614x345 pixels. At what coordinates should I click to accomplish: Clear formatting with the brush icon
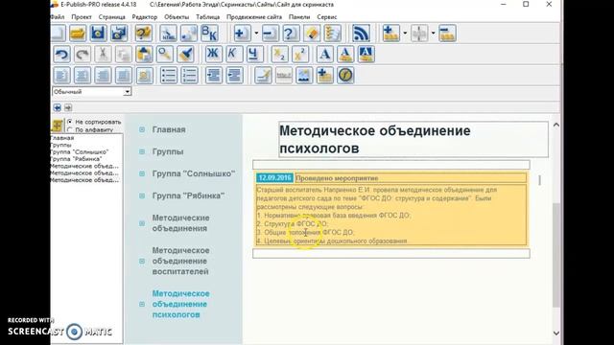click(185, 55)
